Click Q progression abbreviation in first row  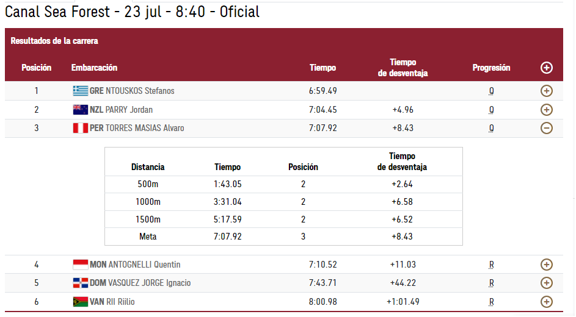491,91
